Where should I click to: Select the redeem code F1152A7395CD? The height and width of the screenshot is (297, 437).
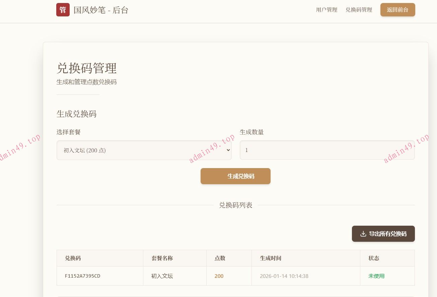pos(82,276)
